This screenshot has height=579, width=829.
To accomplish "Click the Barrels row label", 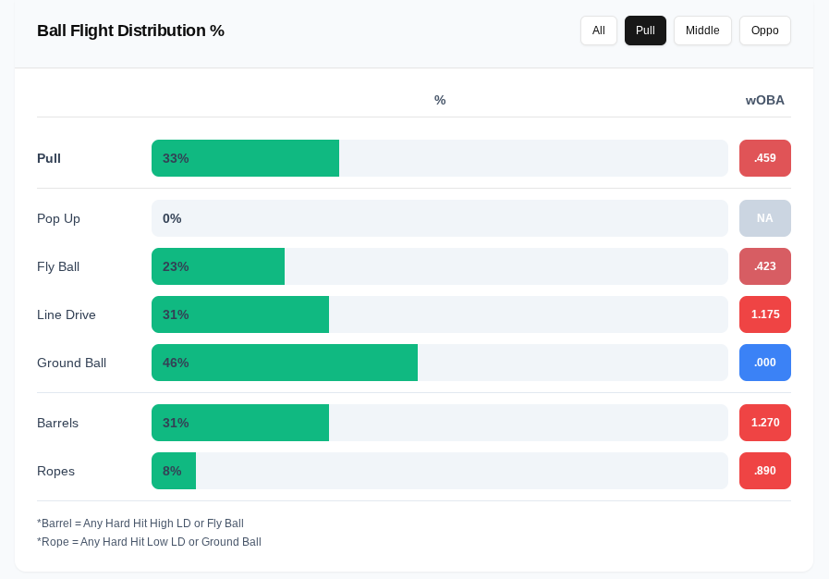I will 57,423.
